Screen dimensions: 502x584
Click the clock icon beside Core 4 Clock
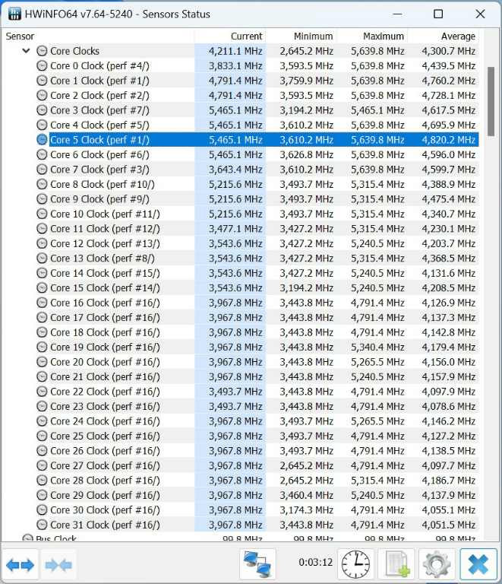42,125
